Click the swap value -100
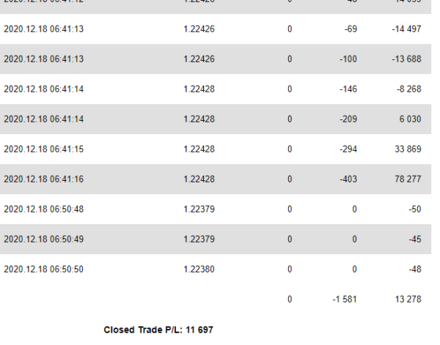The width and height of the screenshot is (440, 345). pos(348,59)
